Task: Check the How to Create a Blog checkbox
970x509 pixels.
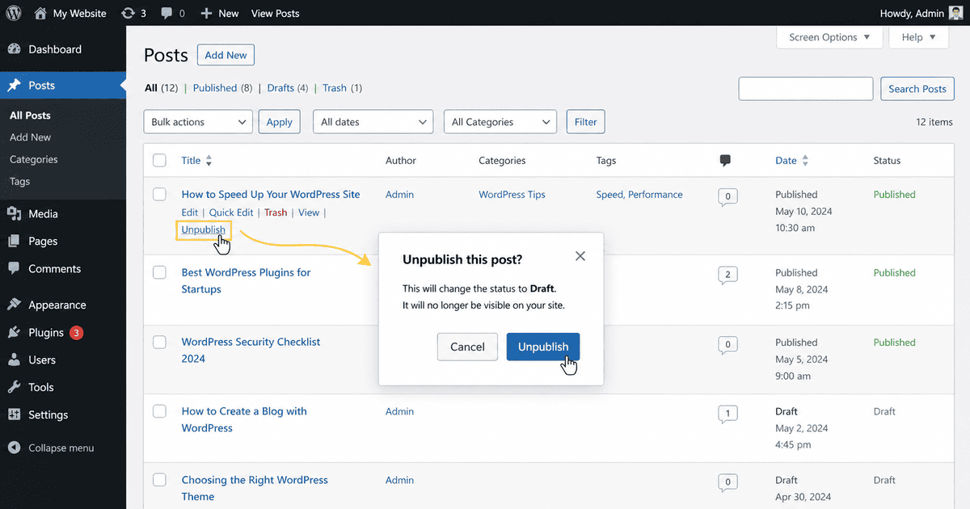Action: [159, 411]
